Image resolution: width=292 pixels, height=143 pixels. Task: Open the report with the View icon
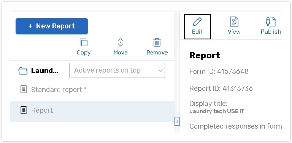(234, 22)
